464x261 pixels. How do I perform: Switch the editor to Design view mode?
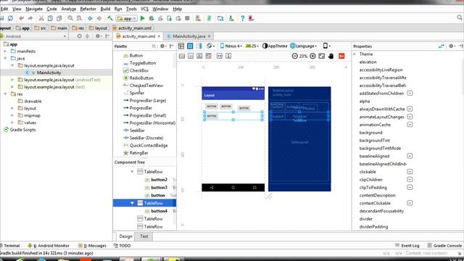(x=181, y=46)
